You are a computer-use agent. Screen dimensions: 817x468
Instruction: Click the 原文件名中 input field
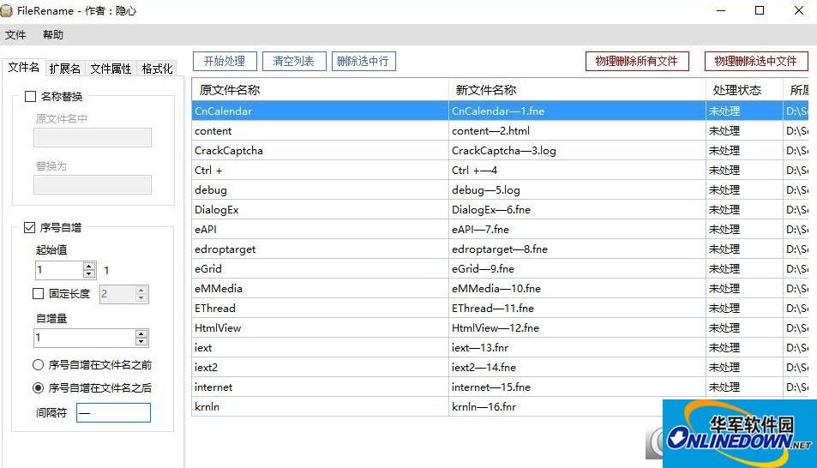tap(93, 138)
